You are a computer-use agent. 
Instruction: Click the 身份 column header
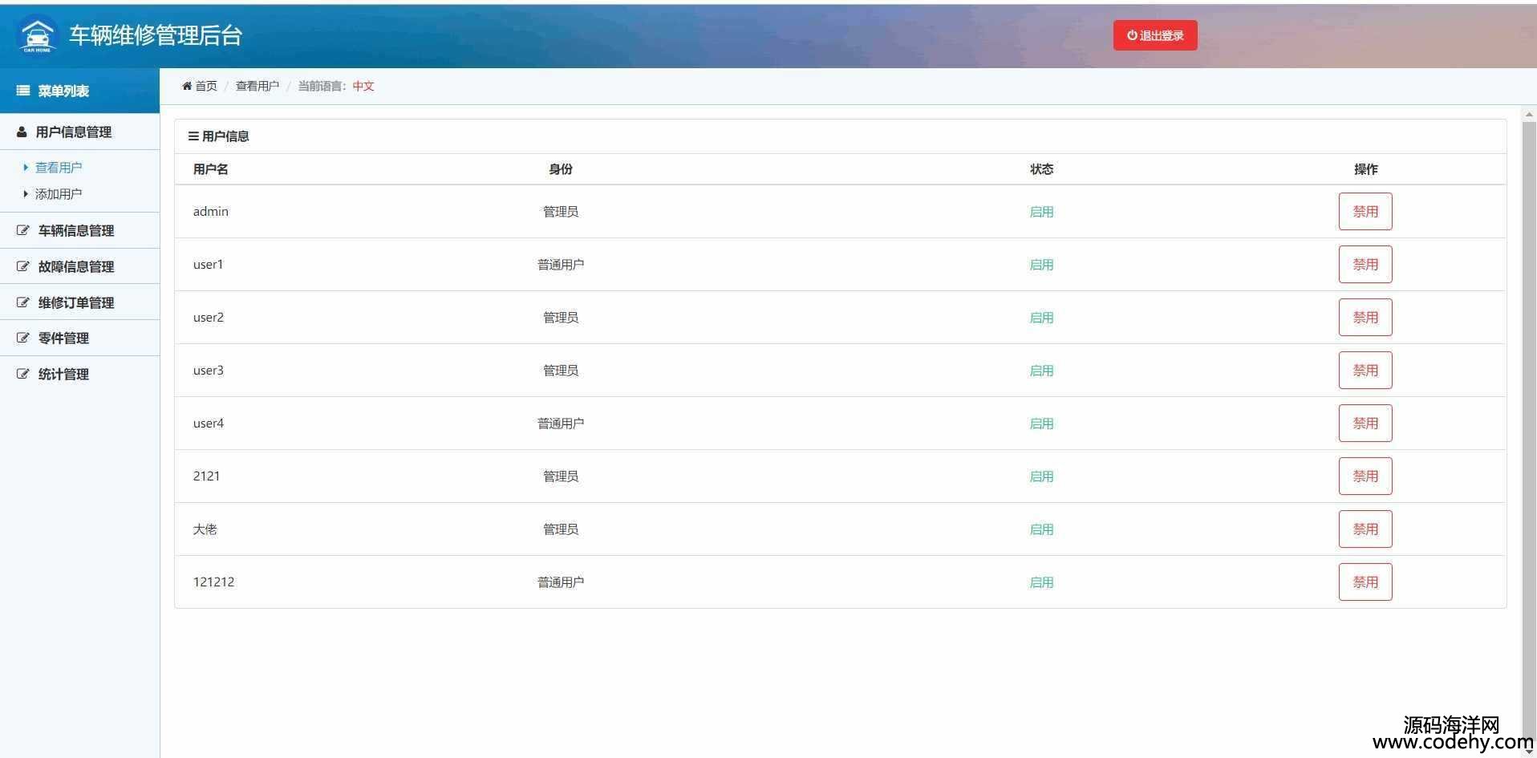(x=561, y=169)
